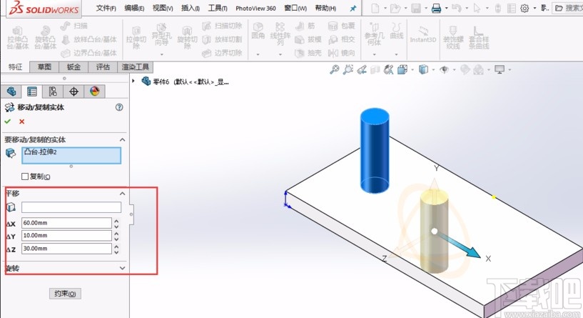Click the Instant3D tool
Viewport: 583px width, 318px height.
[422, 35]
